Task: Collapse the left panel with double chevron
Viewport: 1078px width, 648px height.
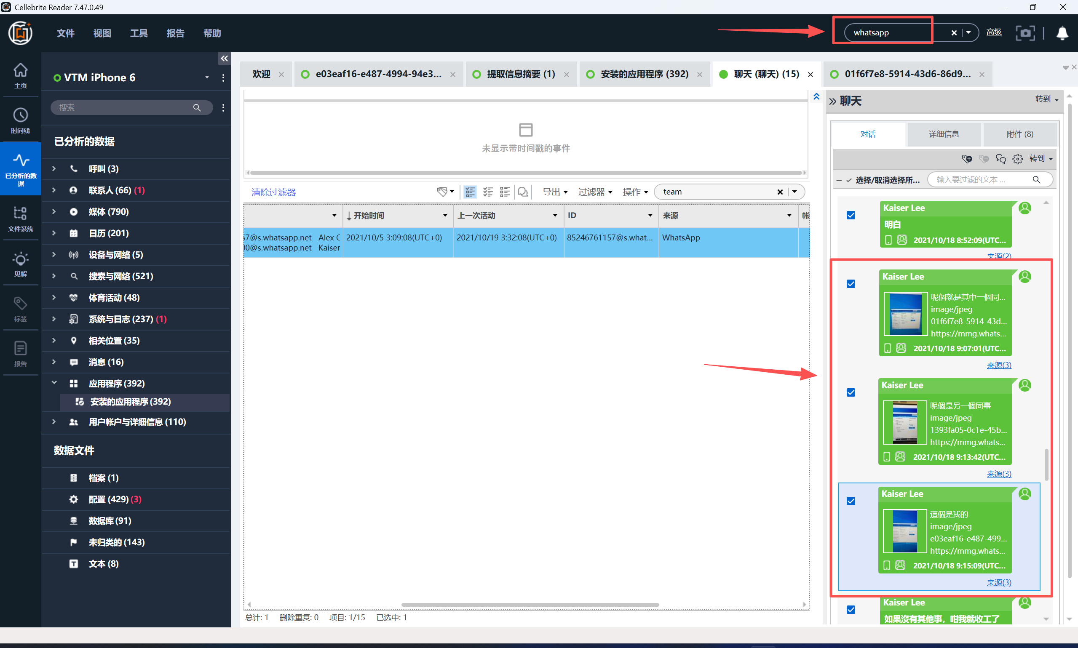Action: click(224, 59)
